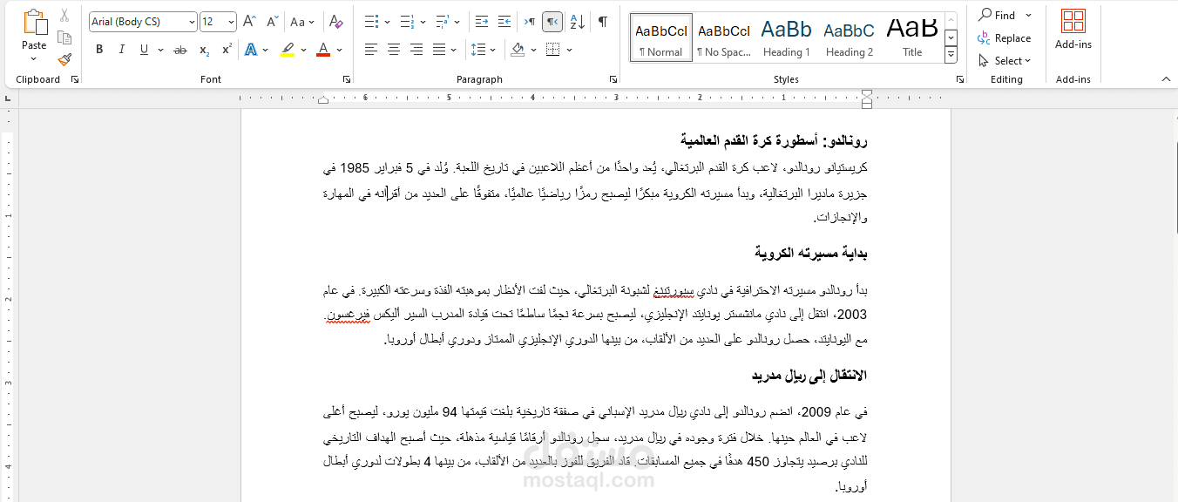
Task: Apply the Title style
Action: click(x=912, y=37)
